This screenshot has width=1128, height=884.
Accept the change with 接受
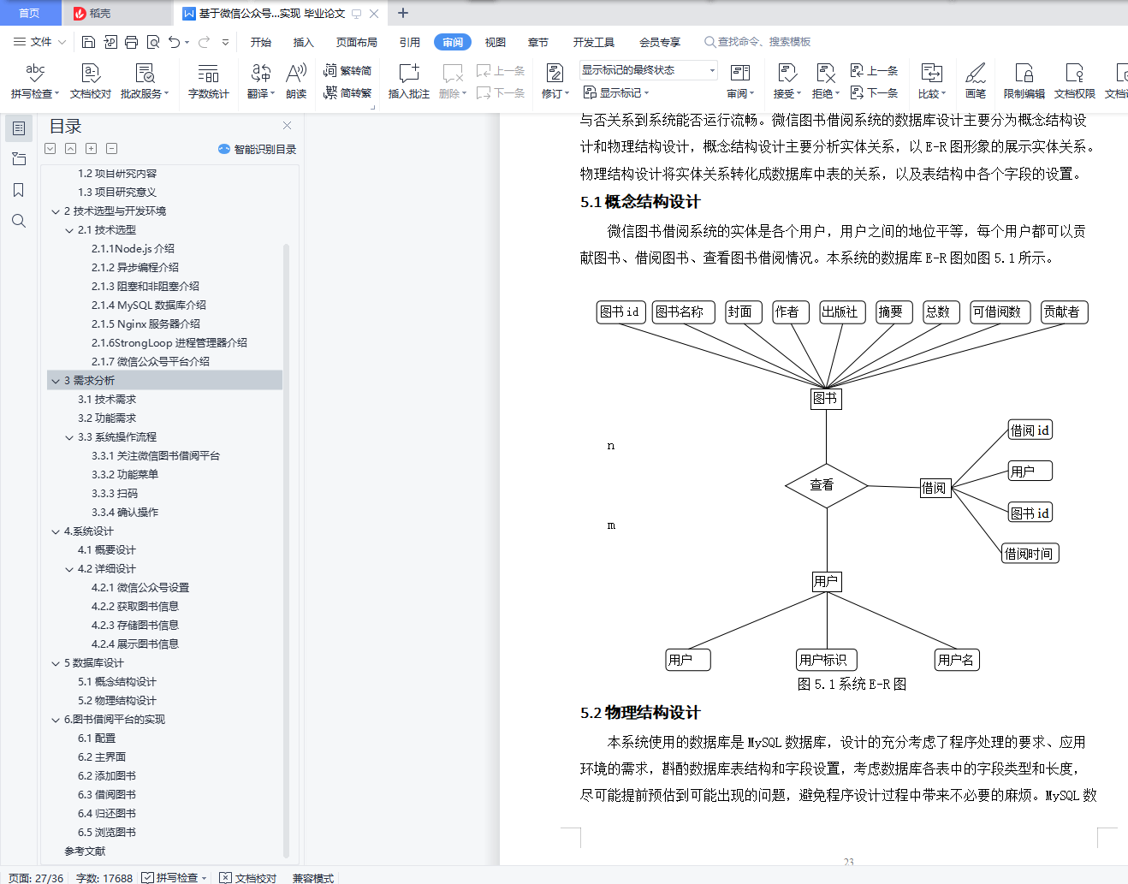(787, 81)
